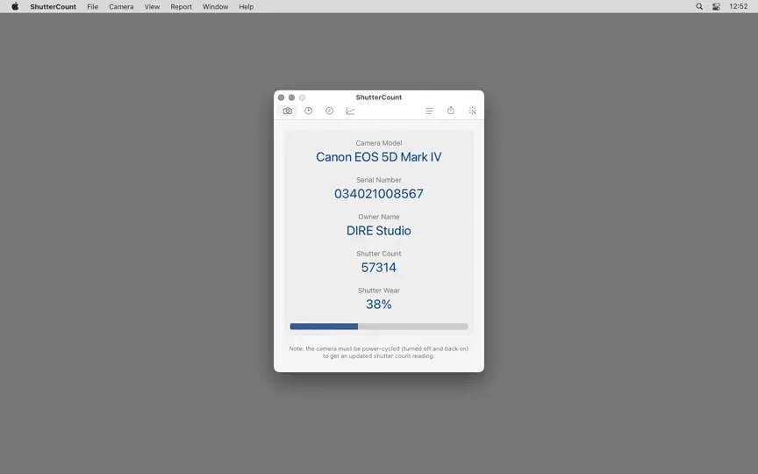Click the camera model Canon EOS 5D Mark IV
Image resolution: width=758 pixels, height=474 pixels.
(x=378, y=157)
